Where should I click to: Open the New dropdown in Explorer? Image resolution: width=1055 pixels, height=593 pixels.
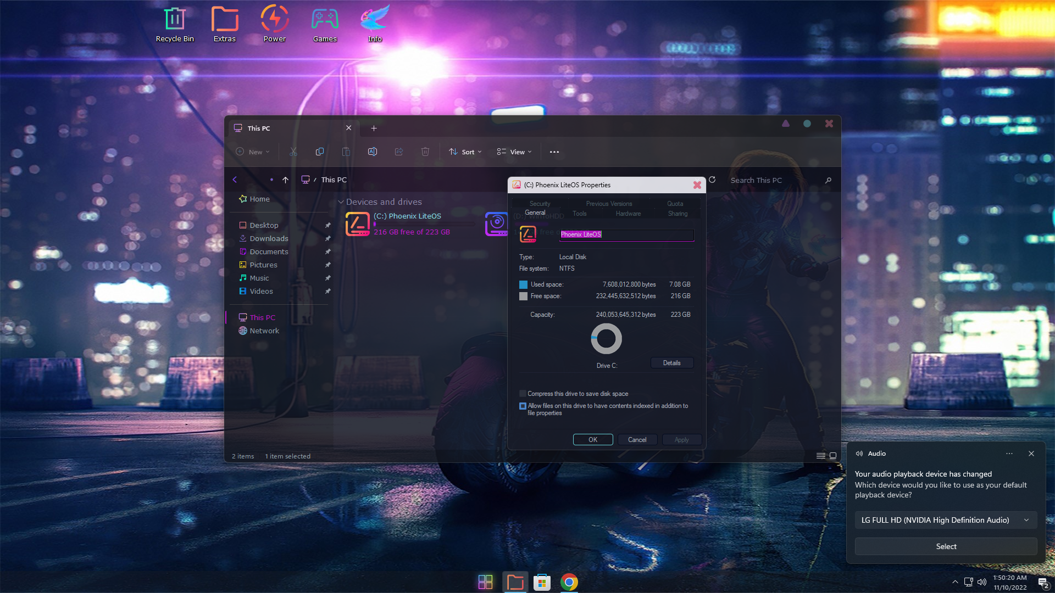click(x=253, y=152)
